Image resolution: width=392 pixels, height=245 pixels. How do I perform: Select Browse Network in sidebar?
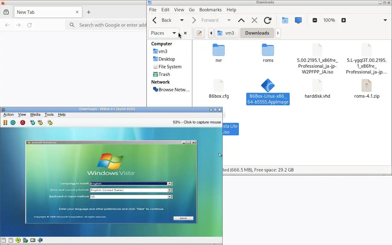[171, 90]
